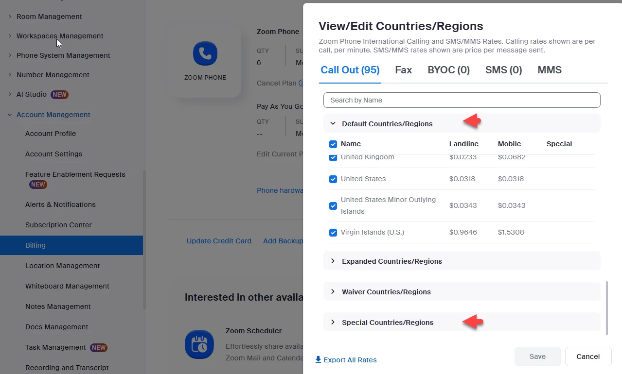Open Whiteboard Management page
Screen dimensions: 622x374
67,286
